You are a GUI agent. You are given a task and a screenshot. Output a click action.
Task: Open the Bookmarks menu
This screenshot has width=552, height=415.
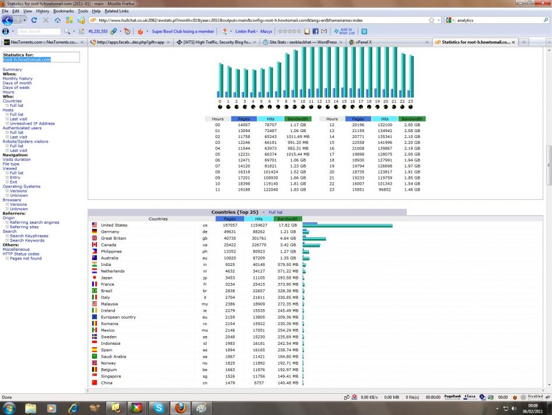[64, 11]
